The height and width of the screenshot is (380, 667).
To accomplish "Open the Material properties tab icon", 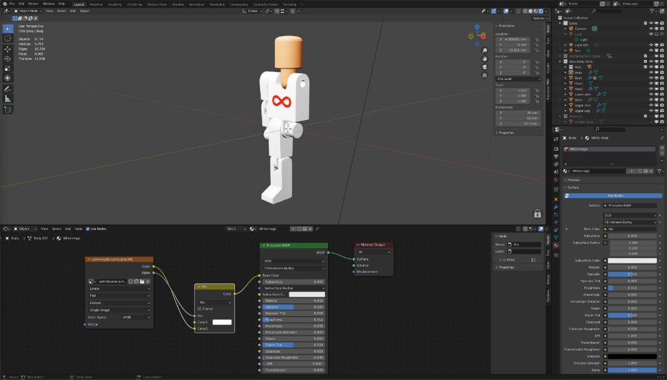I will (556, 246).
